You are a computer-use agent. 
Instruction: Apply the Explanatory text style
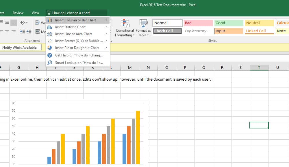[x=198, y=31]
